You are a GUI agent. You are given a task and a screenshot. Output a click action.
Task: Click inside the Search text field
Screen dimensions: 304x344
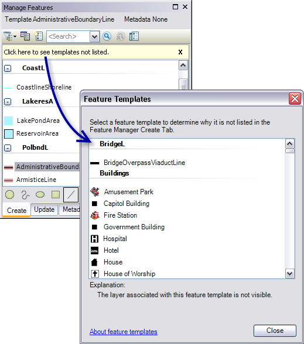[69, 36]
